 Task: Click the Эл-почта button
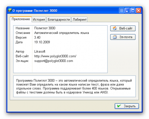pos(123,37)
